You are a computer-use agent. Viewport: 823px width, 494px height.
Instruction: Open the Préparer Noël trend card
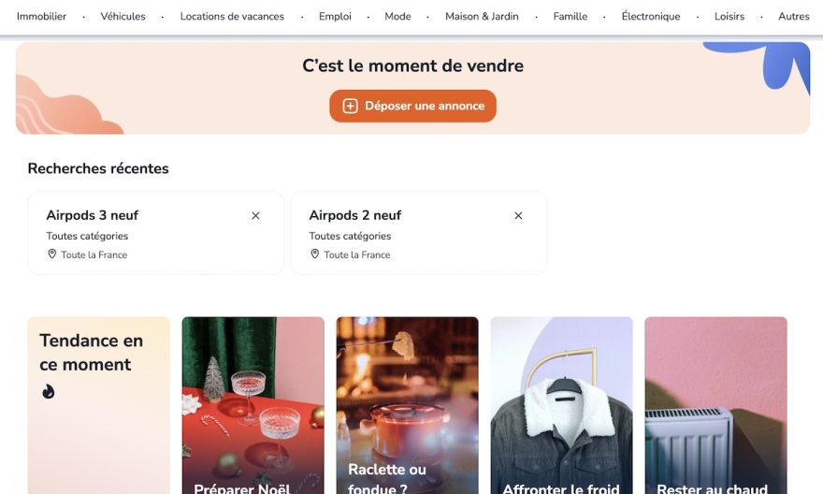click(x=253, y=405)
